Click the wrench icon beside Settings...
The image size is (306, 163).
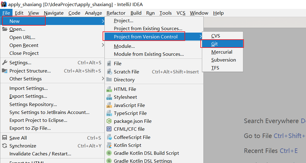5,62
